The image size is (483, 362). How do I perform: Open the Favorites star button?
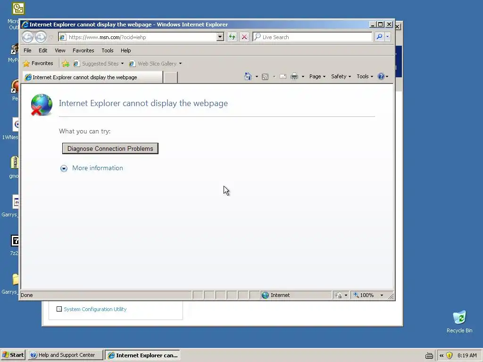point(38,64)
